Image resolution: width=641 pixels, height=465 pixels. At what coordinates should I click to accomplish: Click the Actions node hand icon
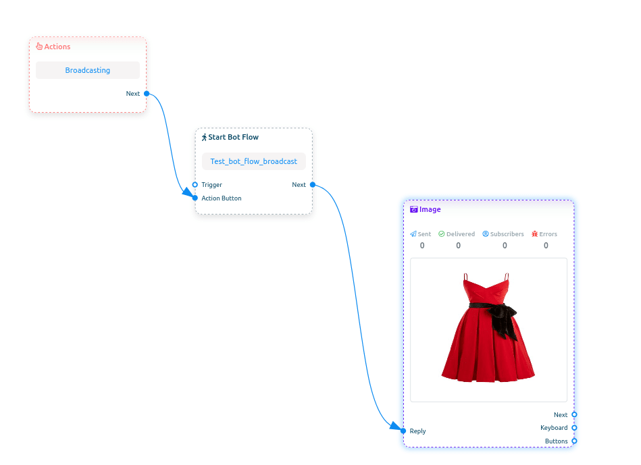coord(39,47)
